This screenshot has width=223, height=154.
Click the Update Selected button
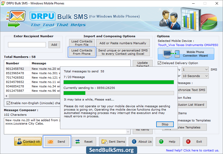coord(143,64)
